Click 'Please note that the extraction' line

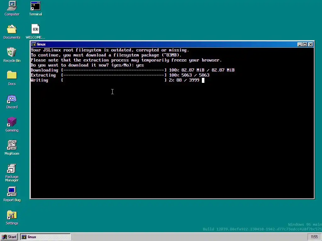[x=126, y=60]
